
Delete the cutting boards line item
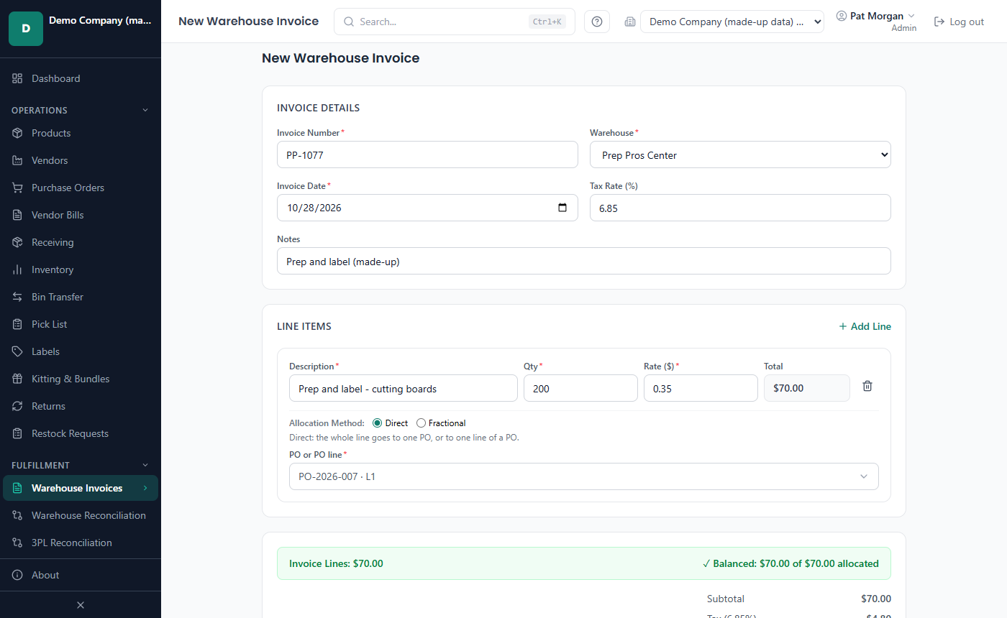click(867, 386)
